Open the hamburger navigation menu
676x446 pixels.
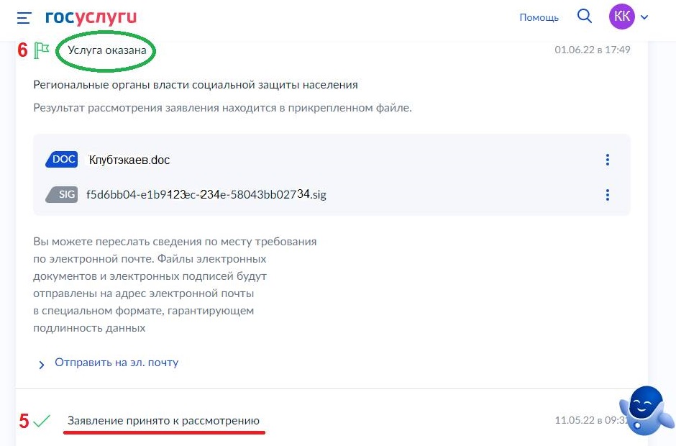(x=24, y=17)
